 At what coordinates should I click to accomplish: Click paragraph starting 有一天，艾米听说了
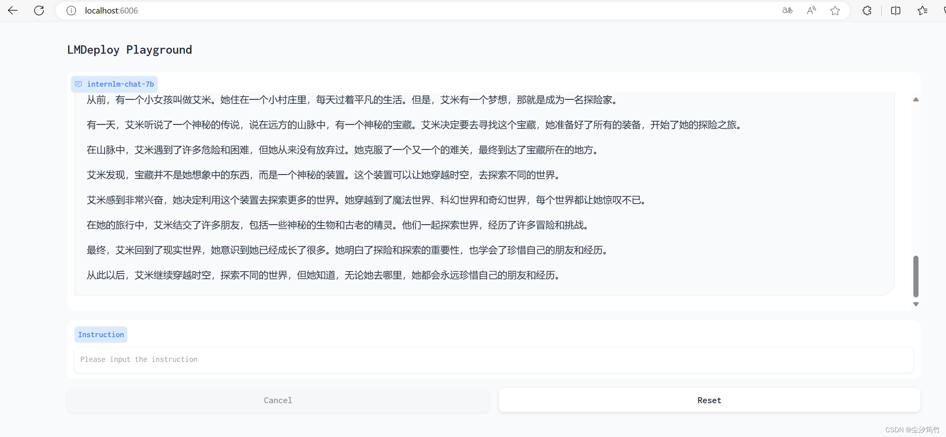[x=414, y=125]
